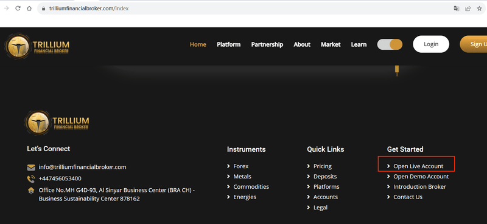Follow the Platforms quick link

326,187
